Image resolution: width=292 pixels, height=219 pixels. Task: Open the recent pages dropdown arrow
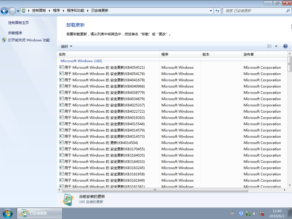point(18,11)
